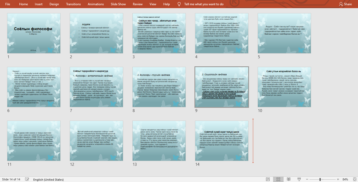358x182 pixels.
Task: Click English (United States) language button
Action: pos(48,179)
